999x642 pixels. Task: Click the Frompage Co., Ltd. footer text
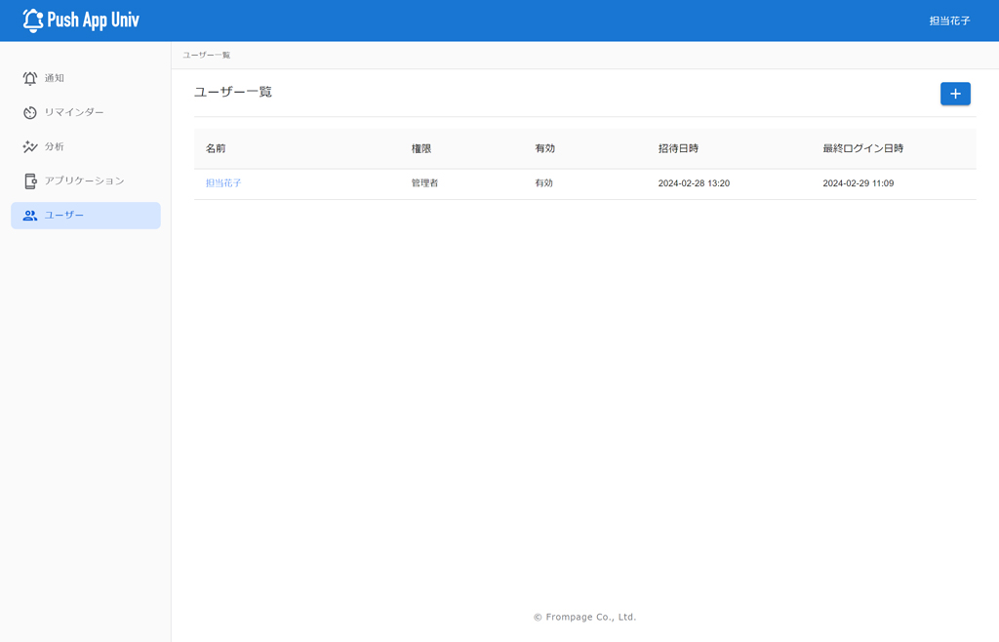[585, 618]
